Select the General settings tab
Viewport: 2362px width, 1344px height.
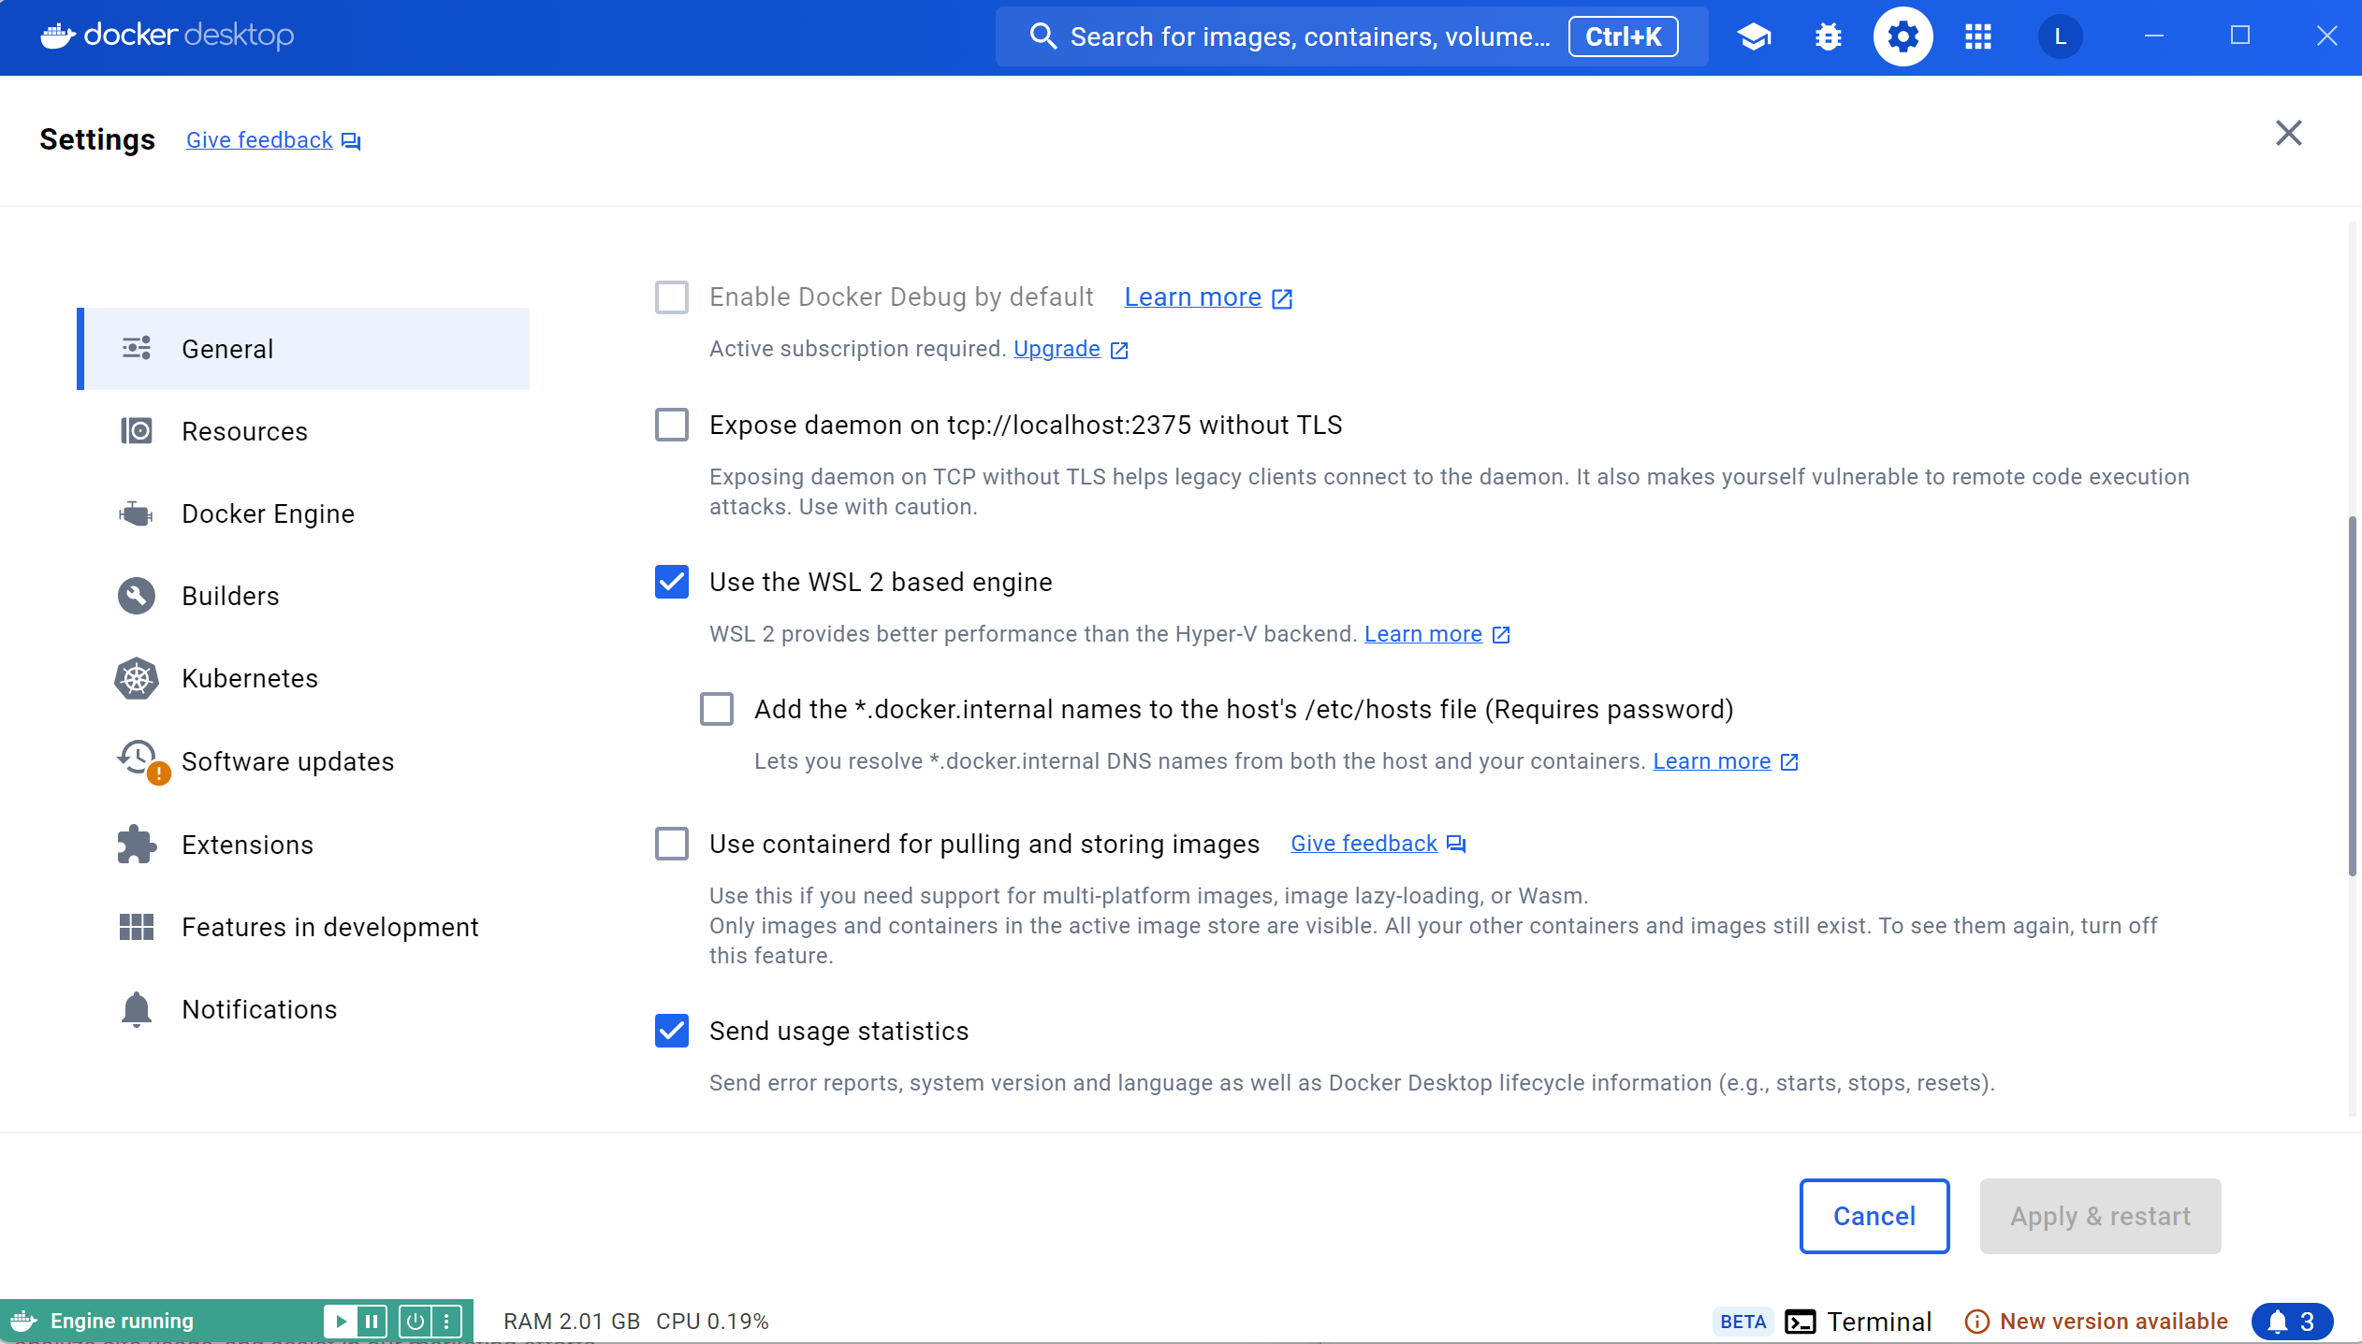(x=303, y=349)
